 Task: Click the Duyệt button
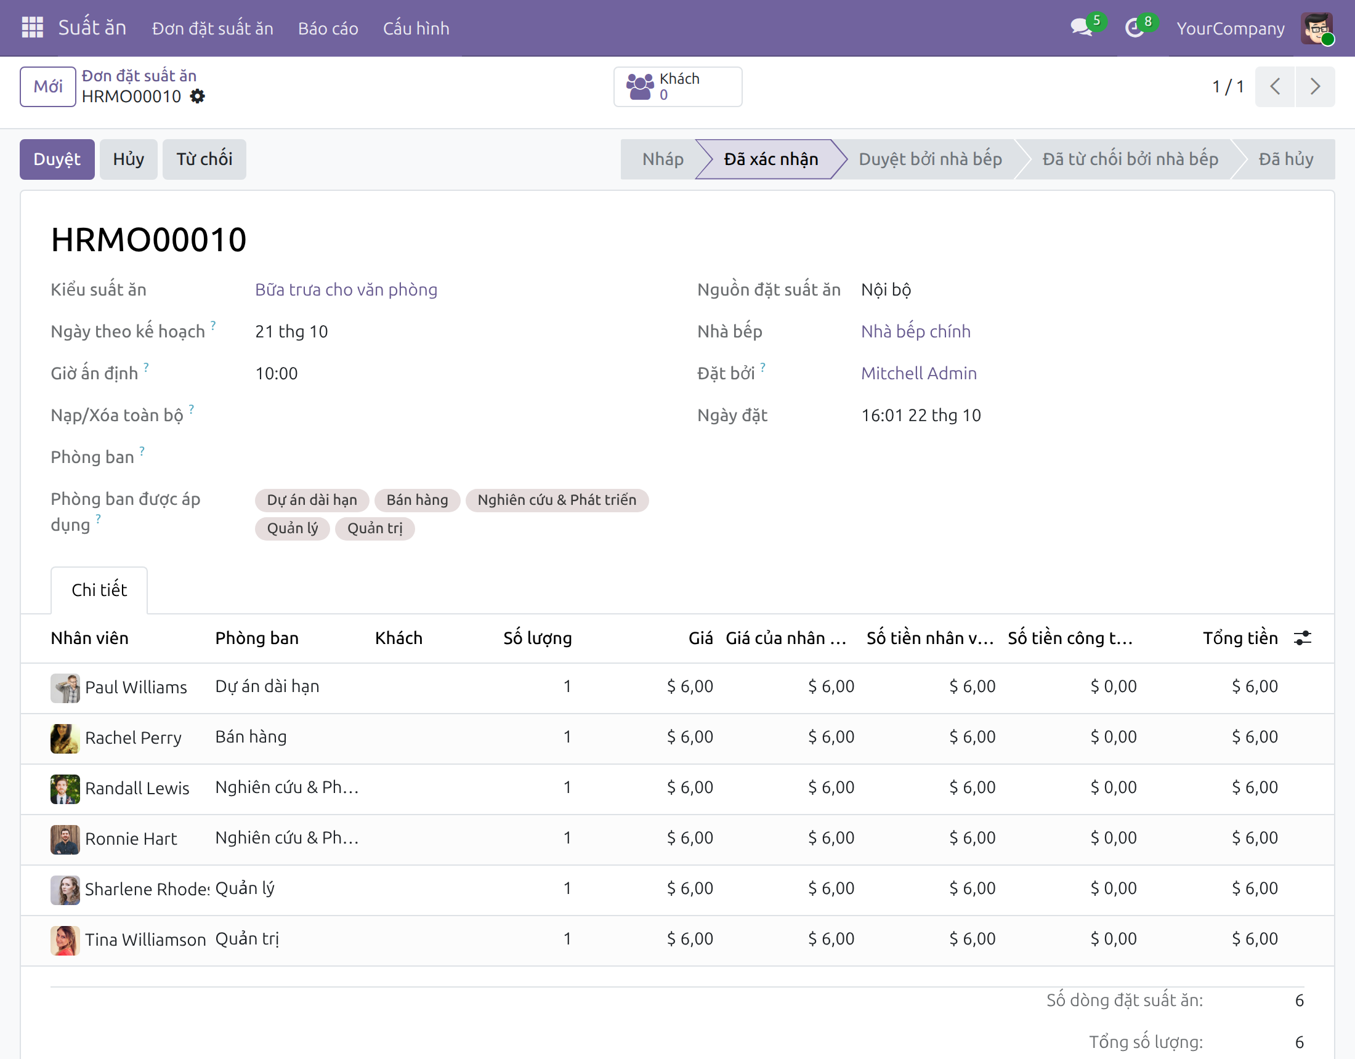(x=57, y=159)
